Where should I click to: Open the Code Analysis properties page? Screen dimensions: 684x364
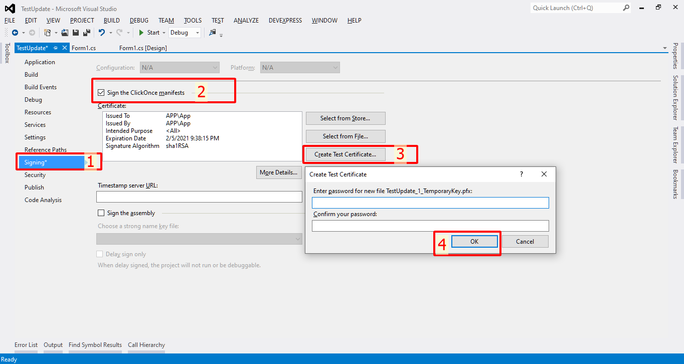click(x=43, y=200)
